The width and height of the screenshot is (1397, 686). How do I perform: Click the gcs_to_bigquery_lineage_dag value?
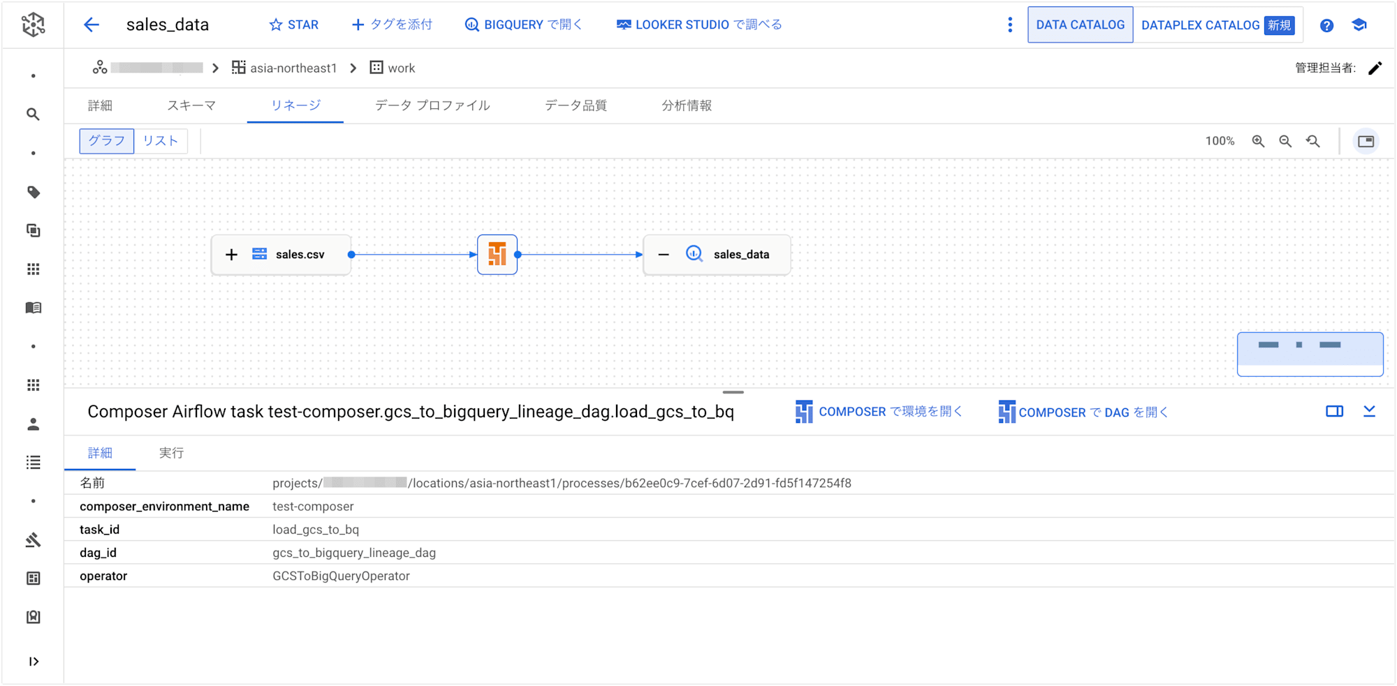click(x=354, y=553)
